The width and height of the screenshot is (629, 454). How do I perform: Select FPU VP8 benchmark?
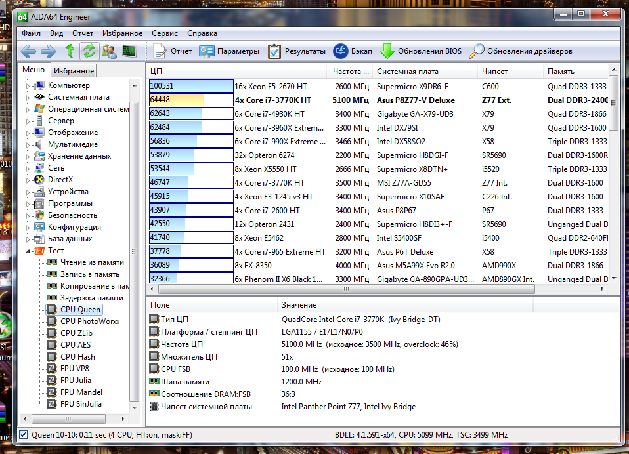pos(68,369)
